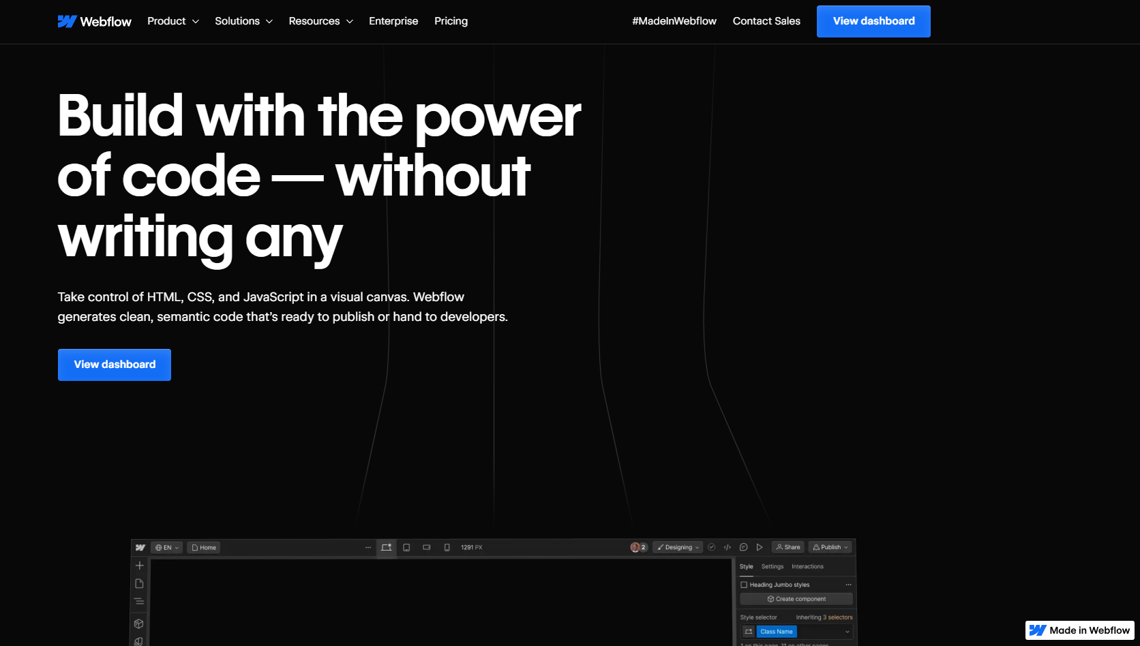Select the Class Name tag
This screenshot has width=1140, height=646.
pyautogui.click(x=777, y=632)
